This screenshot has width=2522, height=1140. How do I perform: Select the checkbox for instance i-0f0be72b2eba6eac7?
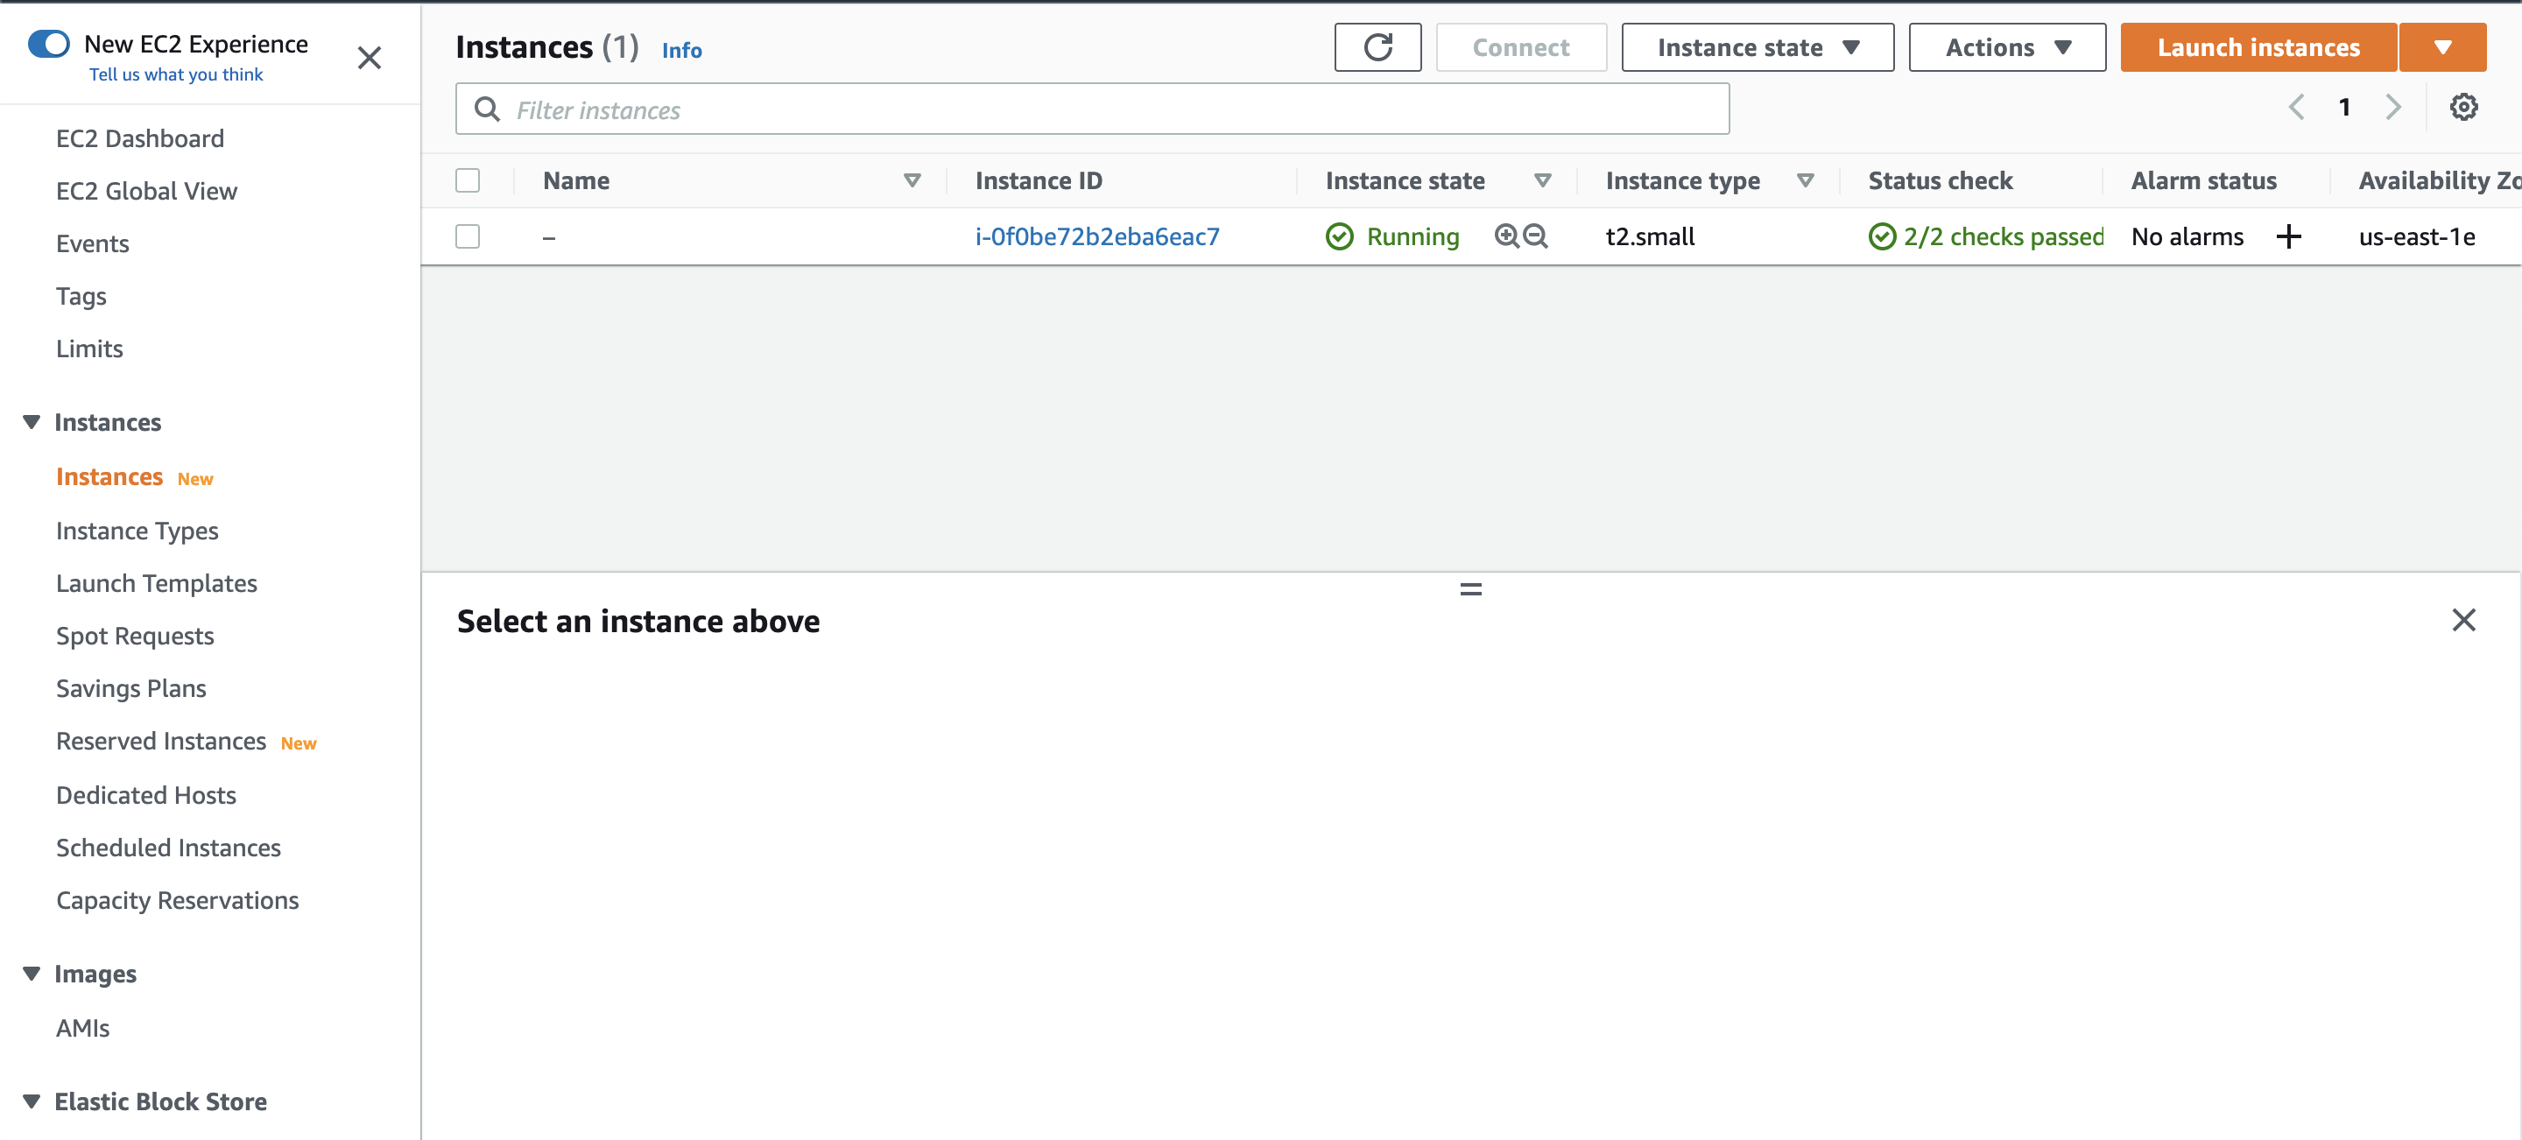(x=468, y=236)
